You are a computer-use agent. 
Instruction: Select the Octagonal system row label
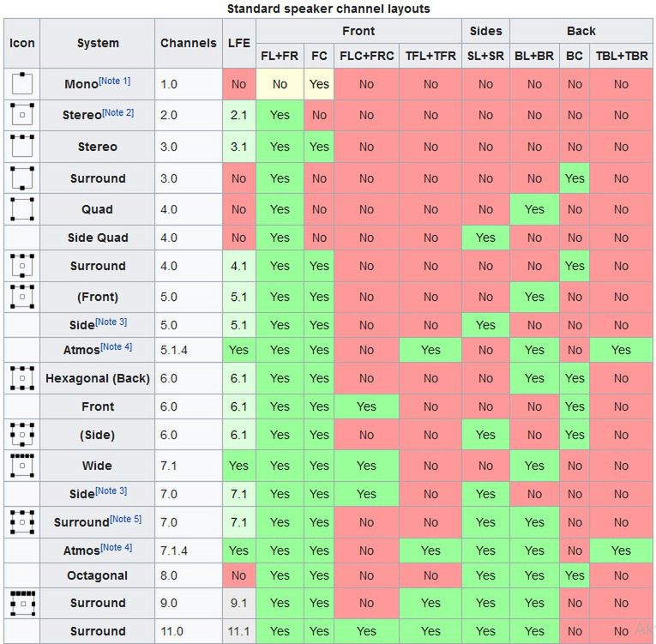(x=97, y=575)
